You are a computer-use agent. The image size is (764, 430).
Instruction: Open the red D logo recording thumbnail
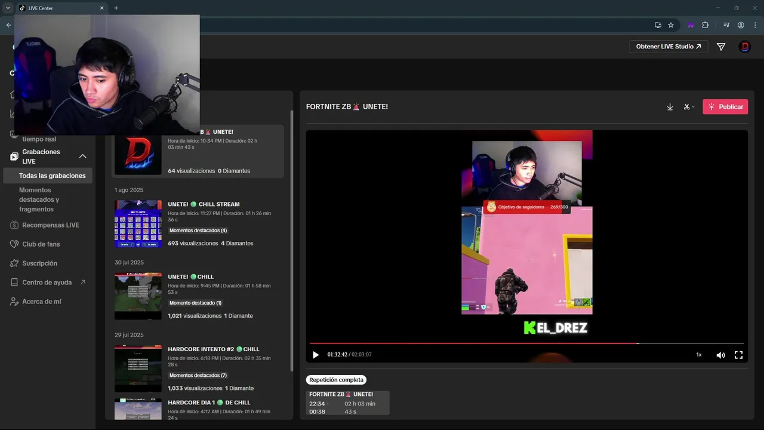pyautogui.click(x=138, y=155)
